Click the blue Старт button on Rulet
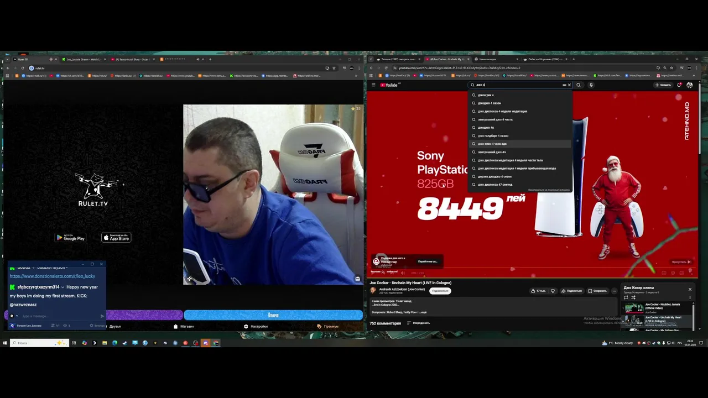 click(x=273, y=315)
